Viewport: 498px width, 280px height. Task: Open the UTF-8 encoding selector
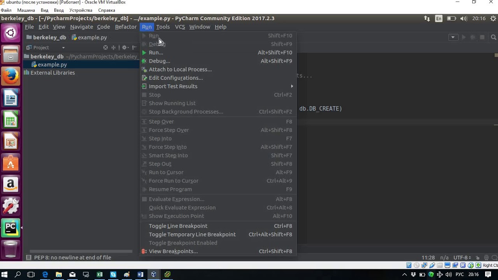click(x=462, y=257)
